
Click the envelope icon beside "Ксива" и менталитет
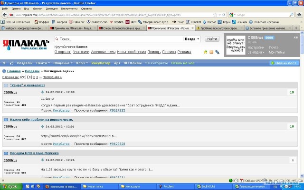click(6, 85)
